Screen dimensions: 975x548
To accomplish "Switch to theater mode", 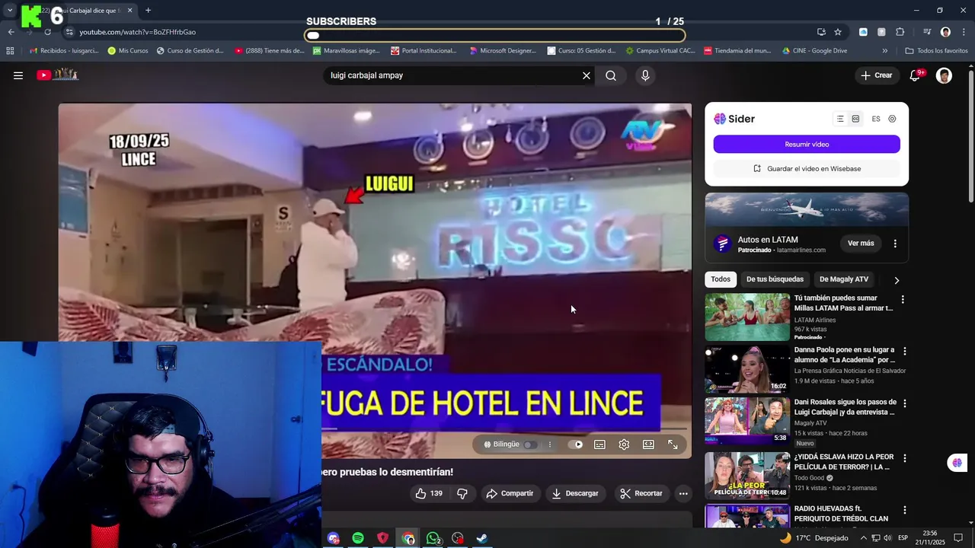I will coord(648,444).
